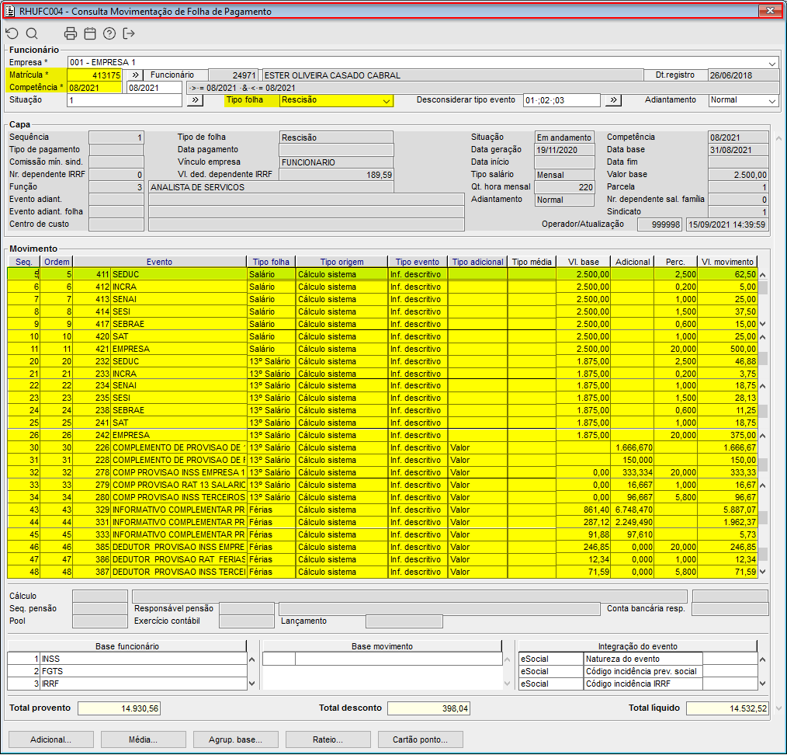787x755 pixels.
Task: Click the printer icon in toolbar
Action: pyautogui.click(x=71, y=33)
